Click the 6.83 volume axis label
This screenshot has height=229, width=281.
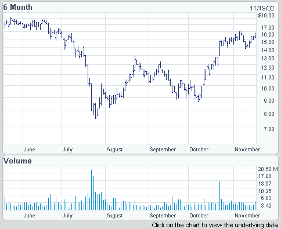pos(266,198)
